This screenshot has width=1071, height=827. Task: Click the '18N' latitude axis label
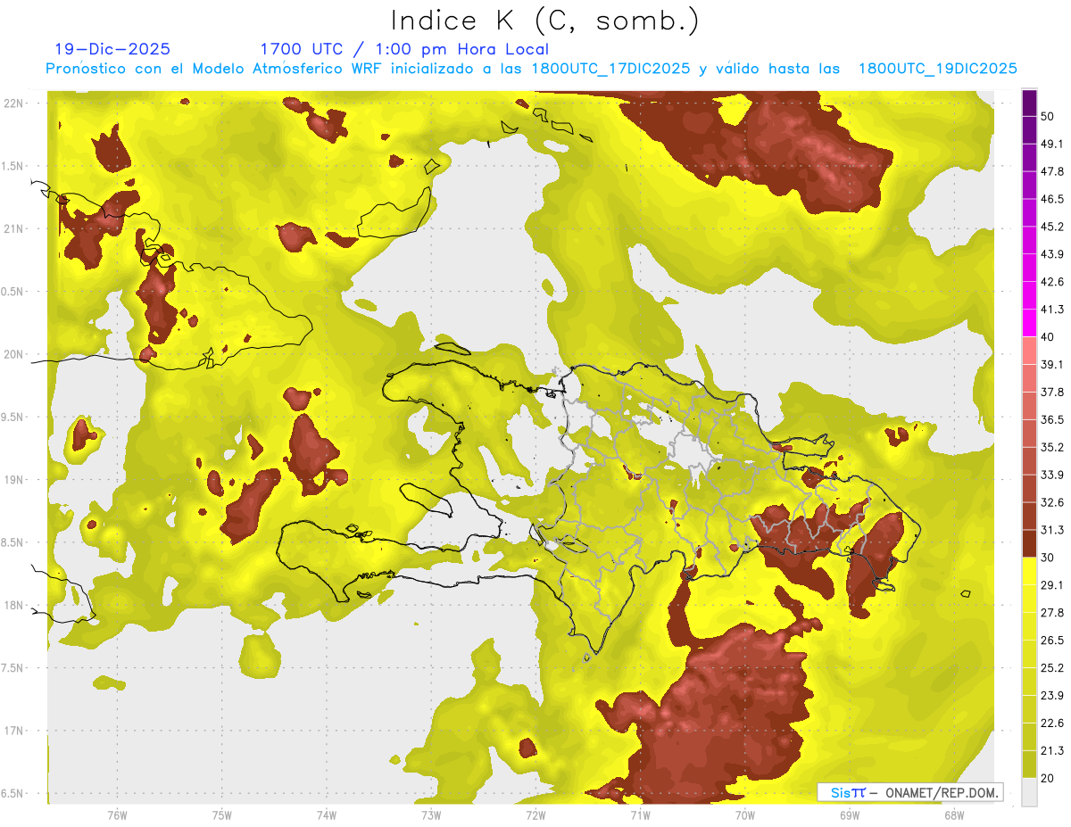point(15,605)
